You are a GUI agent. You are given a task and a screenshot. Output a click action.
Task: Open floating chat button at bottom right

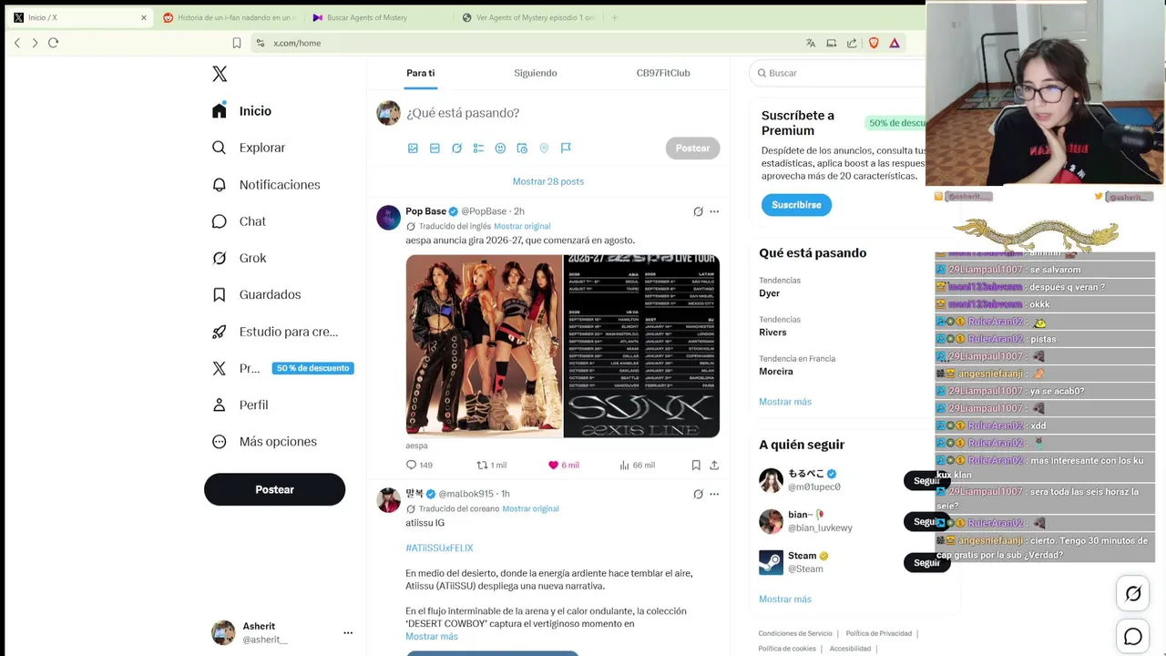click(1133, 637)
